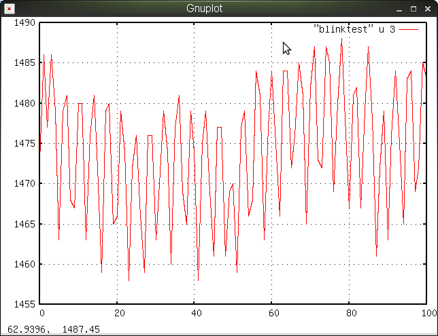This screenshot has width=438, height=336.
Task: Click the 1485 y-axis tick label
Action: coord(24,62)
